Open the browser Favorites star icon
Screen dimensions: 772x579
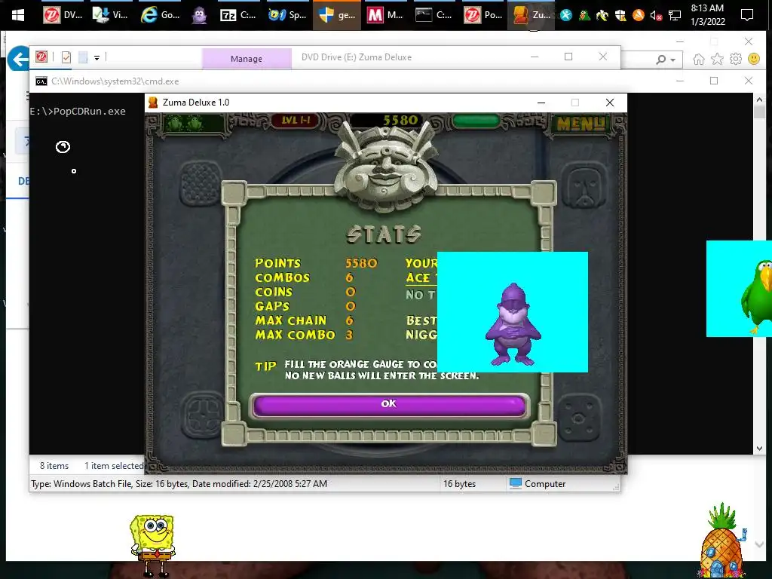(717, 59)
